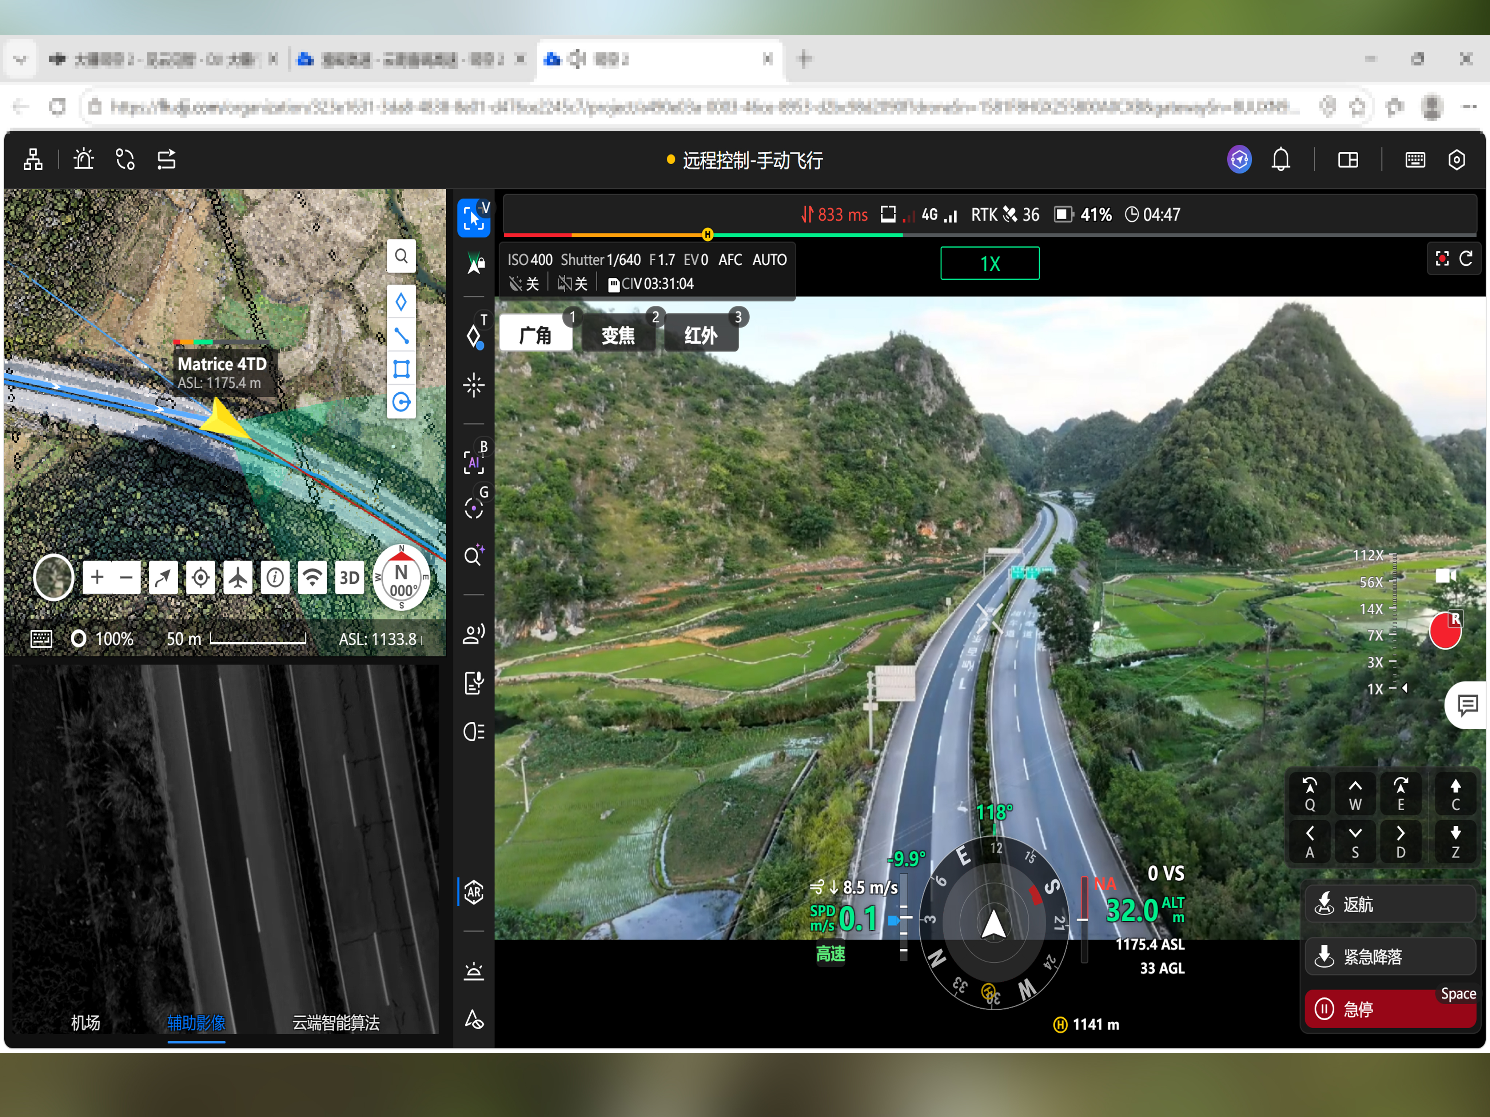This screenshot has width=1490, height=1117.
Task: Center focus using the red target icon
Action: click(1442, 259)
